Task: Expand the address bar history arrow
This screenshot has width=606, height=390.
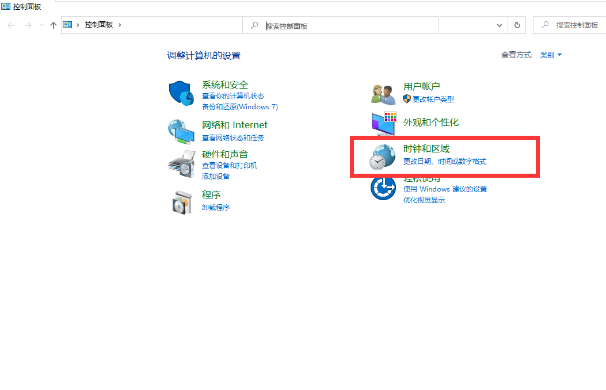Action: [x=499, y=25]
